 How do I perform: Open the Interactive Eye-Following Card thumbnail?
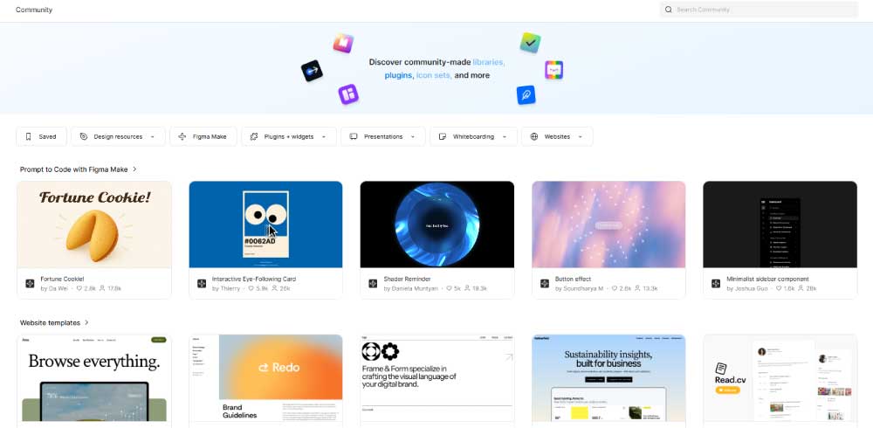coord(265,224)
